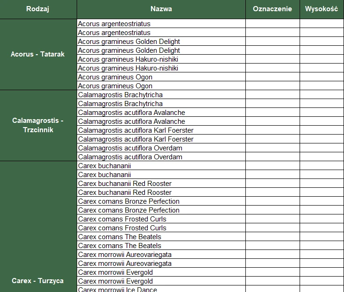The width and height of the screenshot is (344, 292).
Task: Select the first Calamagrostis acutiflora Karl Foerster cell
Action: click(161, 130)
